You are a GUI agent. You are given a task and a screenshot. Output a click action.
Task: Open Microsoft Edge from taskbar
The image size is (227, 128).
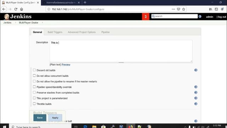click(x=85, y=127)
